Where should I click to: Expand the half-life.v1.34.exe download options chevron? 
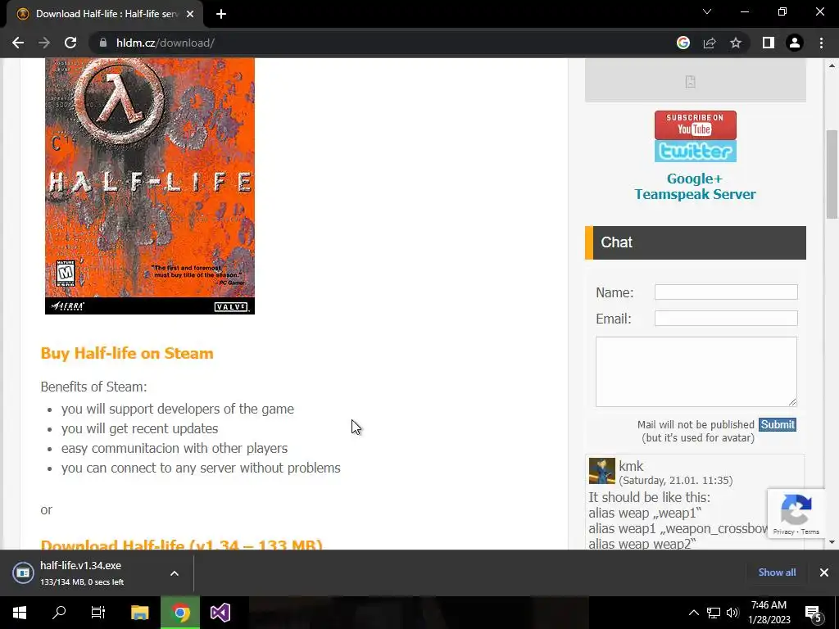point(175,573)
